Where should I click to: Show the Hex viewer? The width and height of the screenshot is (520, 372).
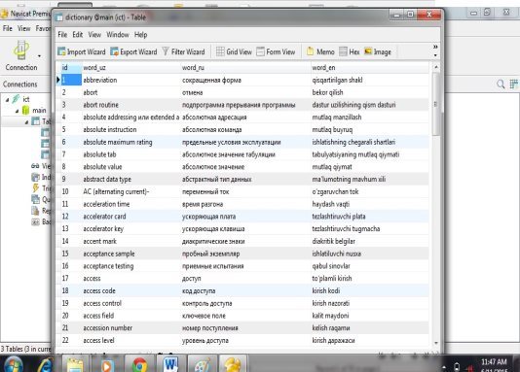click(350, 51)
